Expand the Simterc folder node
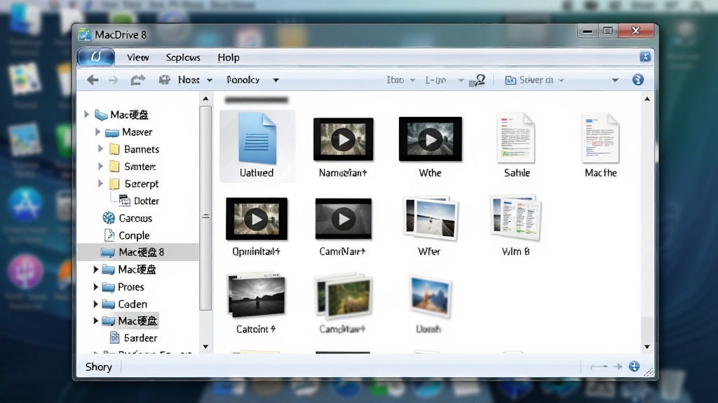The height and width of the screenshot is (403, 718). tap(100, 167)
